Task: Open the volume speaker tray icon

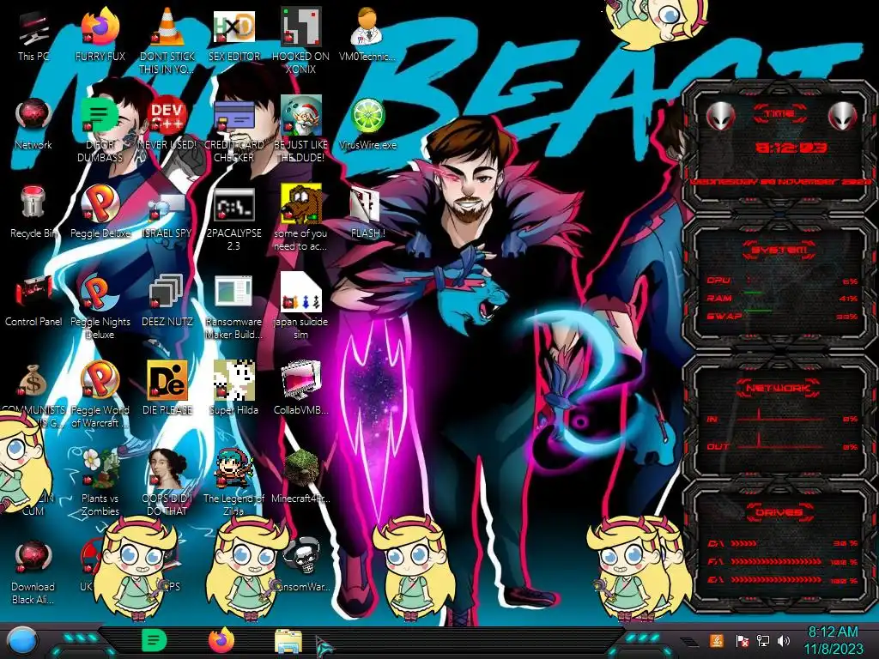Action: coord(784,641)
